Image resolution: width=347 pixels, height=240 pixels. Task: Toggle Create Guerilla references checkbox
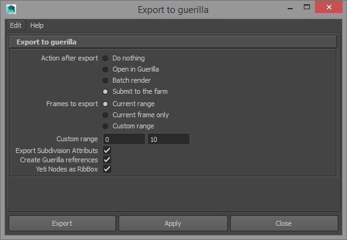click(107, 160)
